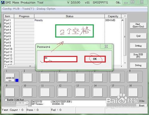Click the Status column header

69,16
